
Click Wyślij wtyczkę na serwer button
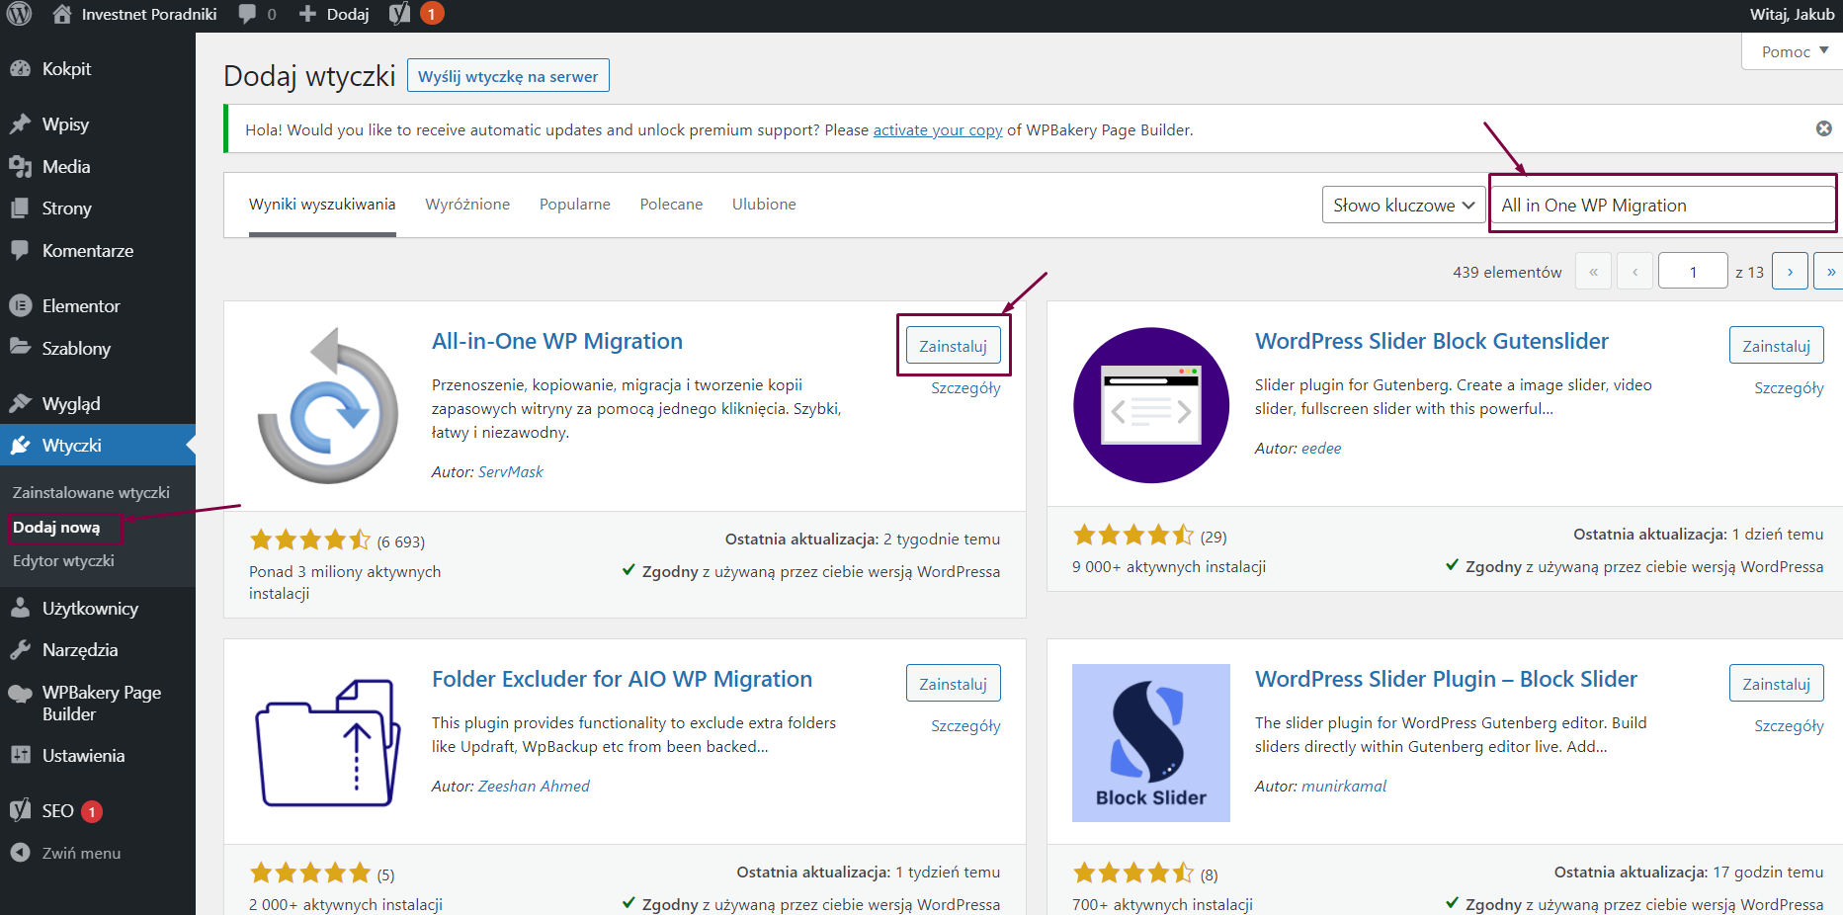click(508, 76)
